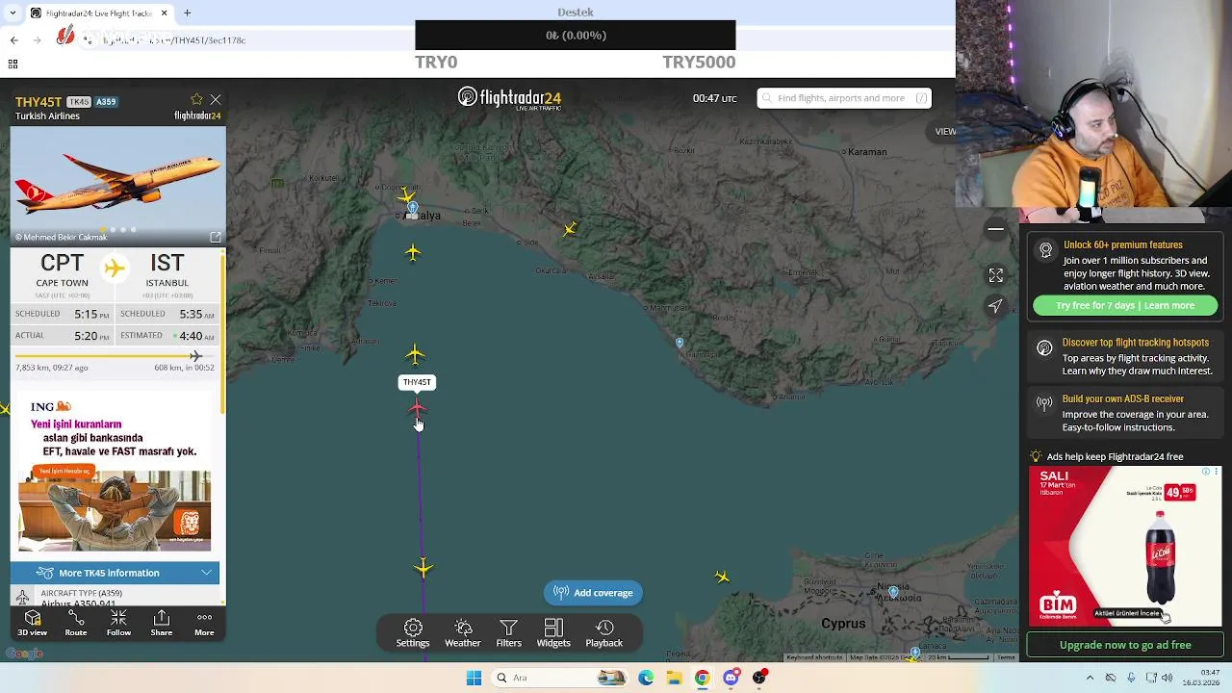Open the browser apps grid icon
The height and width of the screenshot is (693, 1232).
click(13, 64)
